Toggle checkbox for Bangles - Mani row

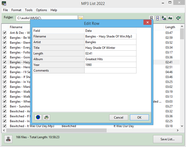pos(4,87)
